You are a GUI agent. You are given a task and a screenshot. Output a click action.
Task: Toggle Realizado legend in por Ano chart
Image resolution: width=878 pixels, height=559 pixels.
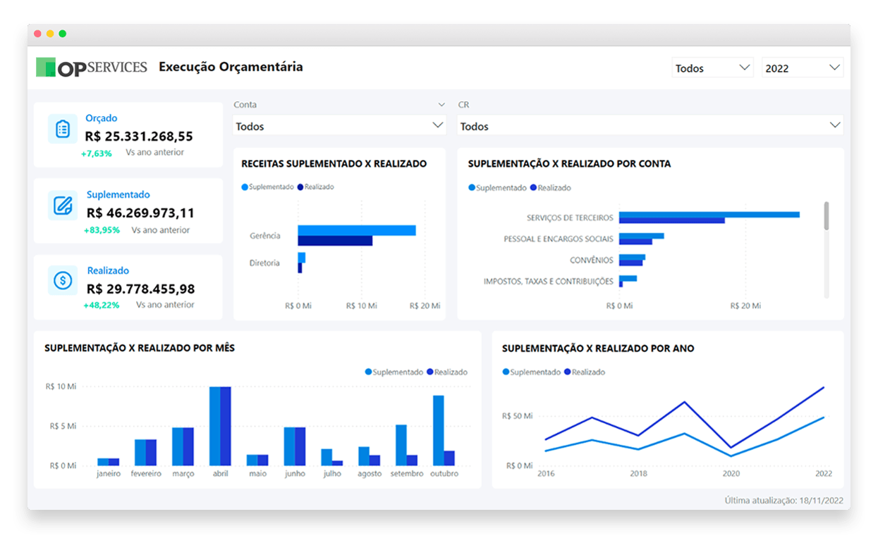pos(567,372)
